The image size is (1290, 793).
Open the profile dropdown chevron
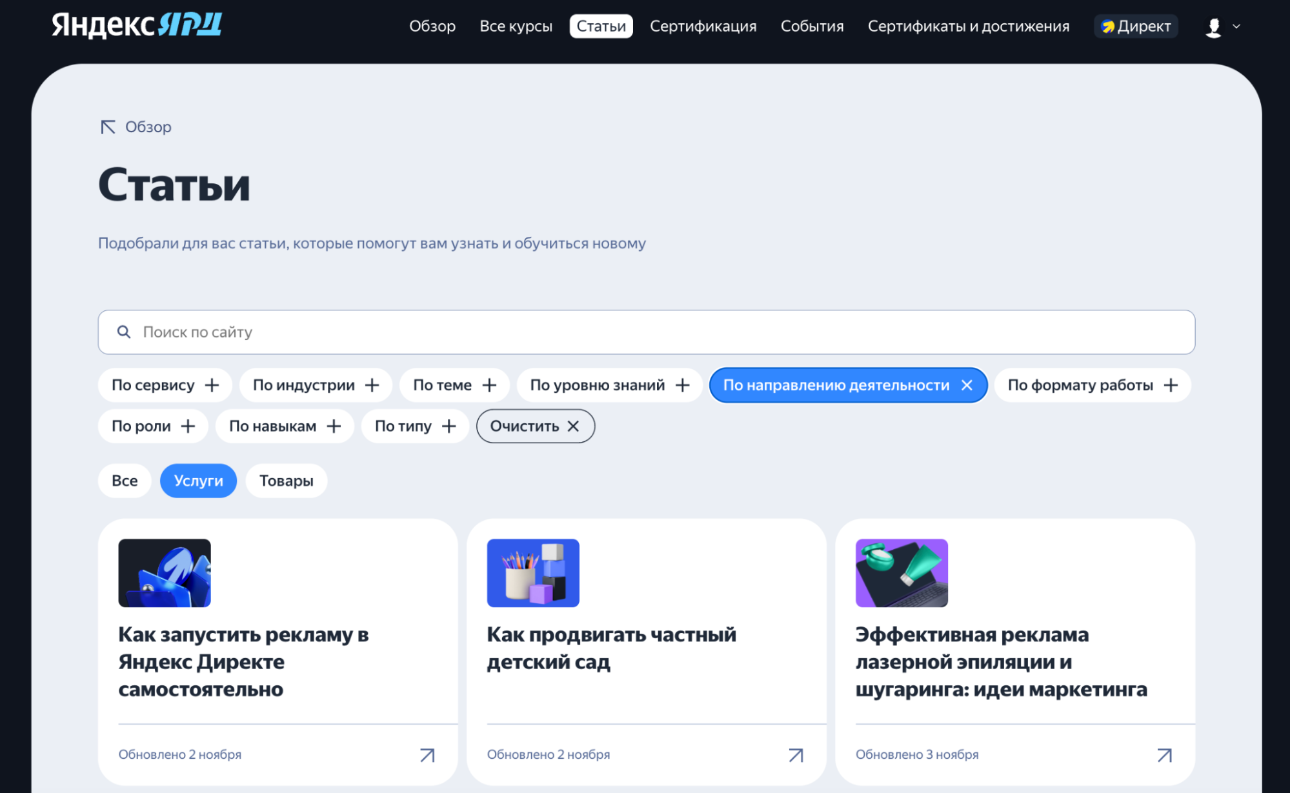[x=1237, y=26]
